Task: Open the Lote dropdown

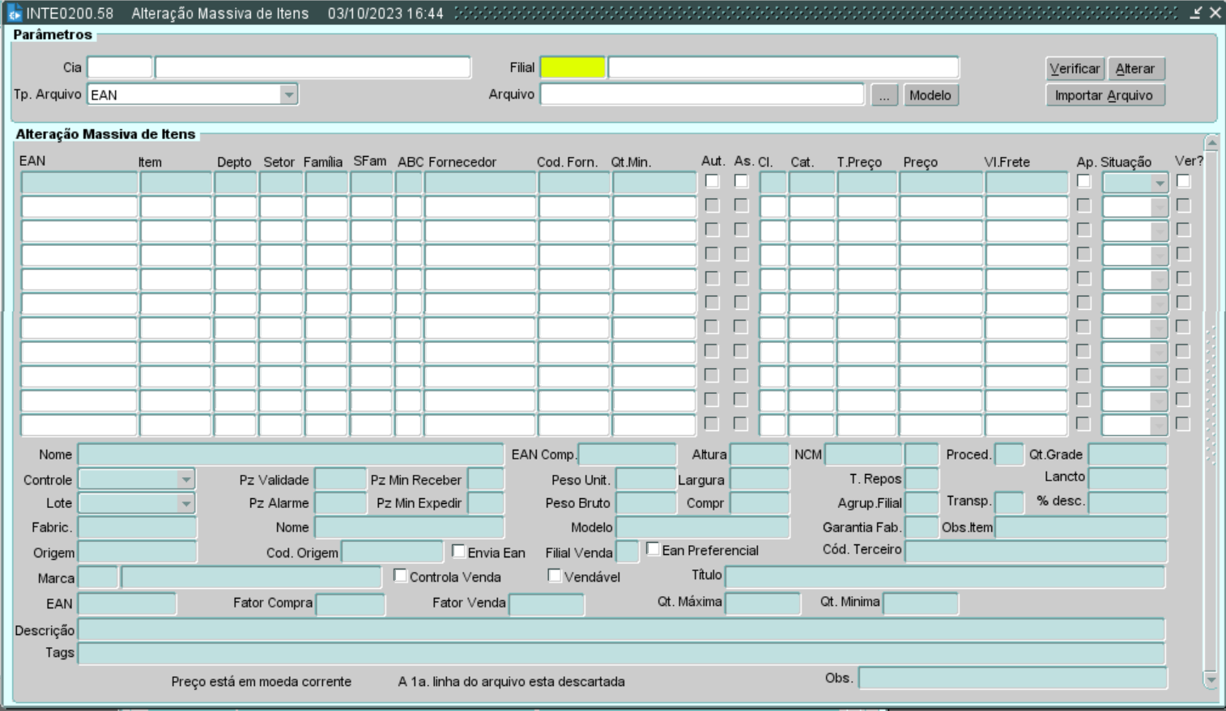Action: pos(186,503)
